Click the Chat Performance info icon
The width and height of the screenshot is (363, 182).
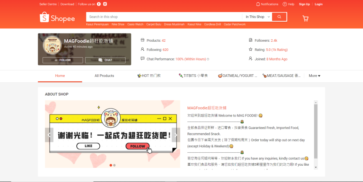208,59
